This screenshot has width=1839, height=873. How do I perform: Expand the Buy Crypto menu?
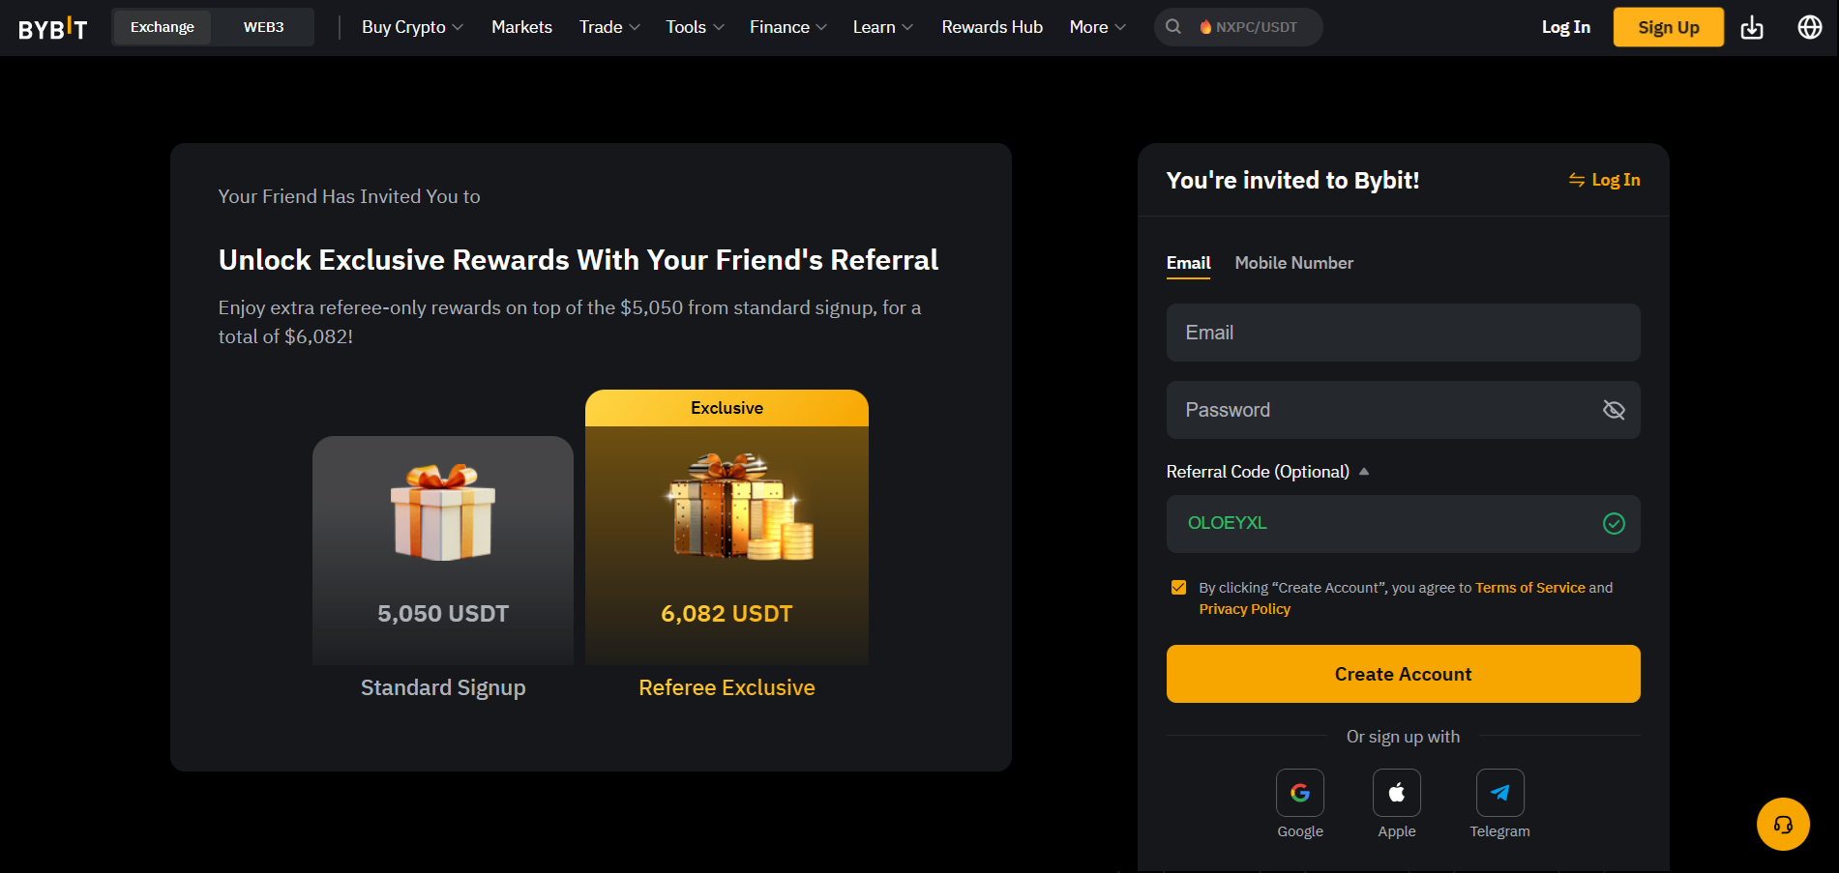[x=412, y=27]
